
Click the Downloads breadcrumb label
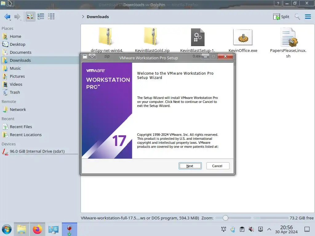[x=98, y=17]
